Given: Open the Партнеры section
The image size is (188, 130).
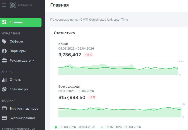Looking at the screenshot, I should [17, 51].
